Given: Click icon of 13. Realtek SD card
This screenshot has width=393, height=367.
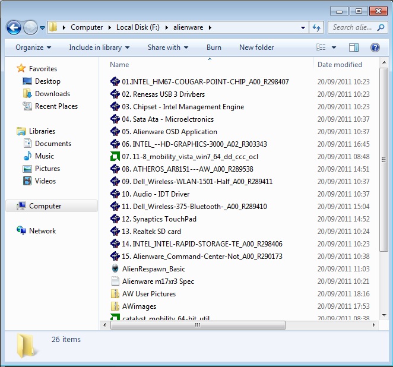Looking at the screenshot, I should coord(115,232).
